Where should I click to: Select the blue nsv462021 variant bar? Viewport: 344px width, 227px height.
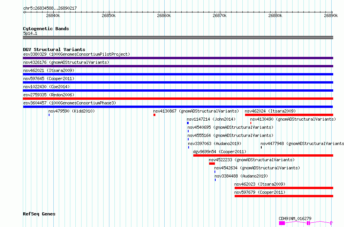coord(178,74)
